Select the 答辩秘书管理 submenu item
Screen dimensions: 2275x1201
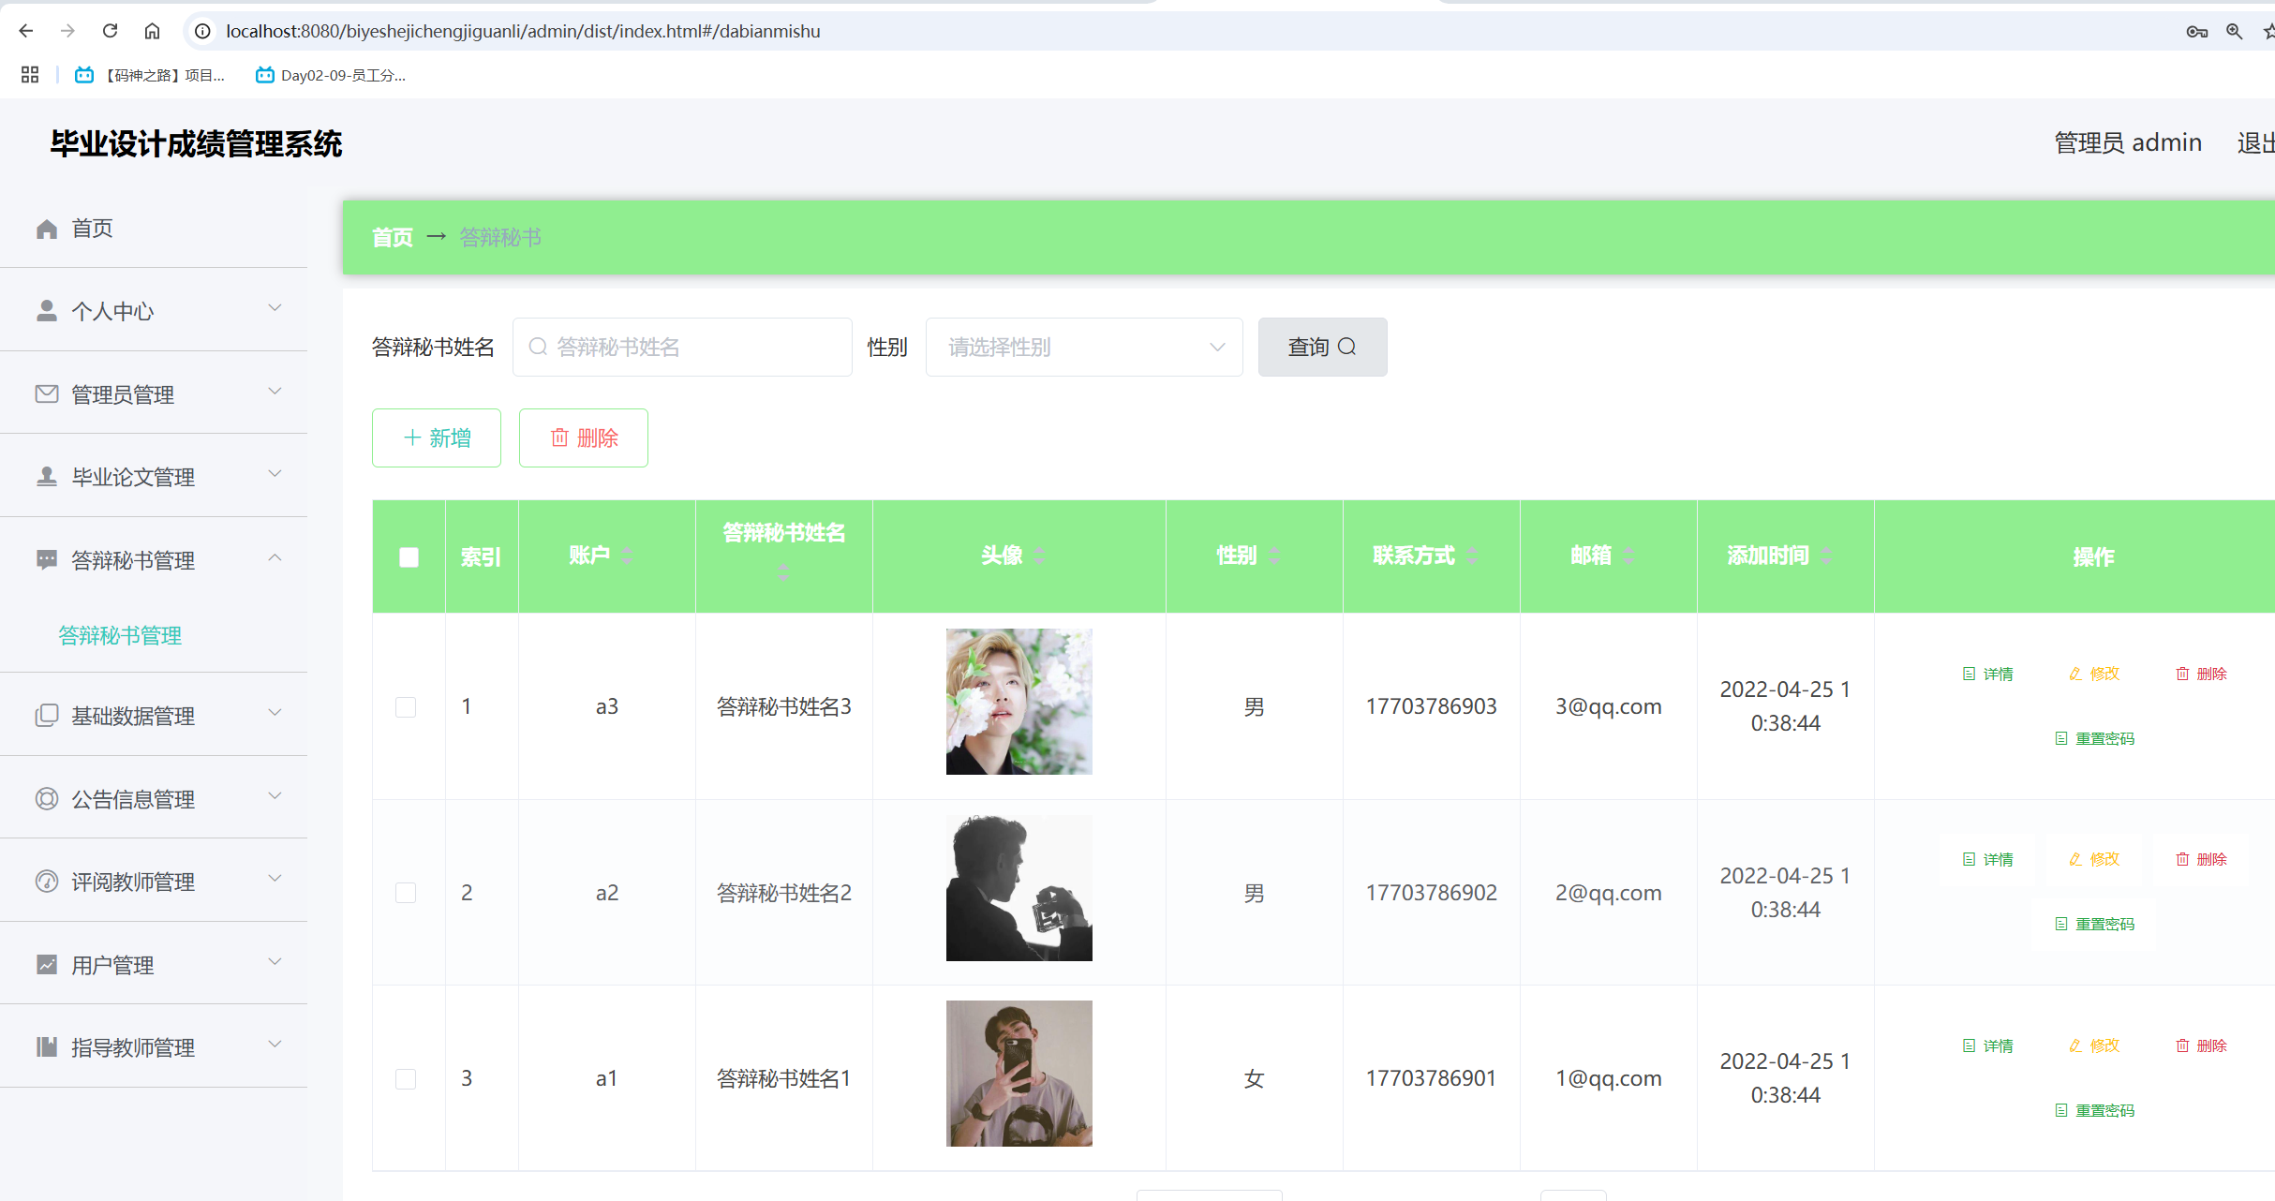(x=120, y=635)
